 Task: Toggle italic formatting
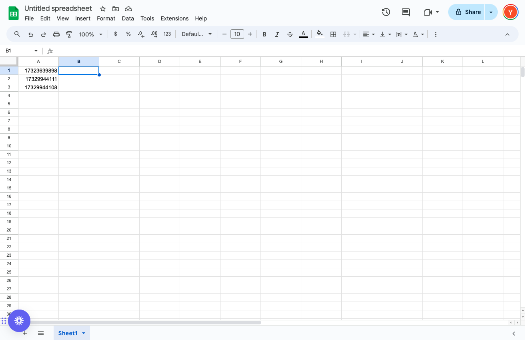tap(277, 34)
